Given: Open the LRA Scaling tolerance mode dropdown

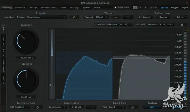Looking at the screenshot, I should click(19, 107).
